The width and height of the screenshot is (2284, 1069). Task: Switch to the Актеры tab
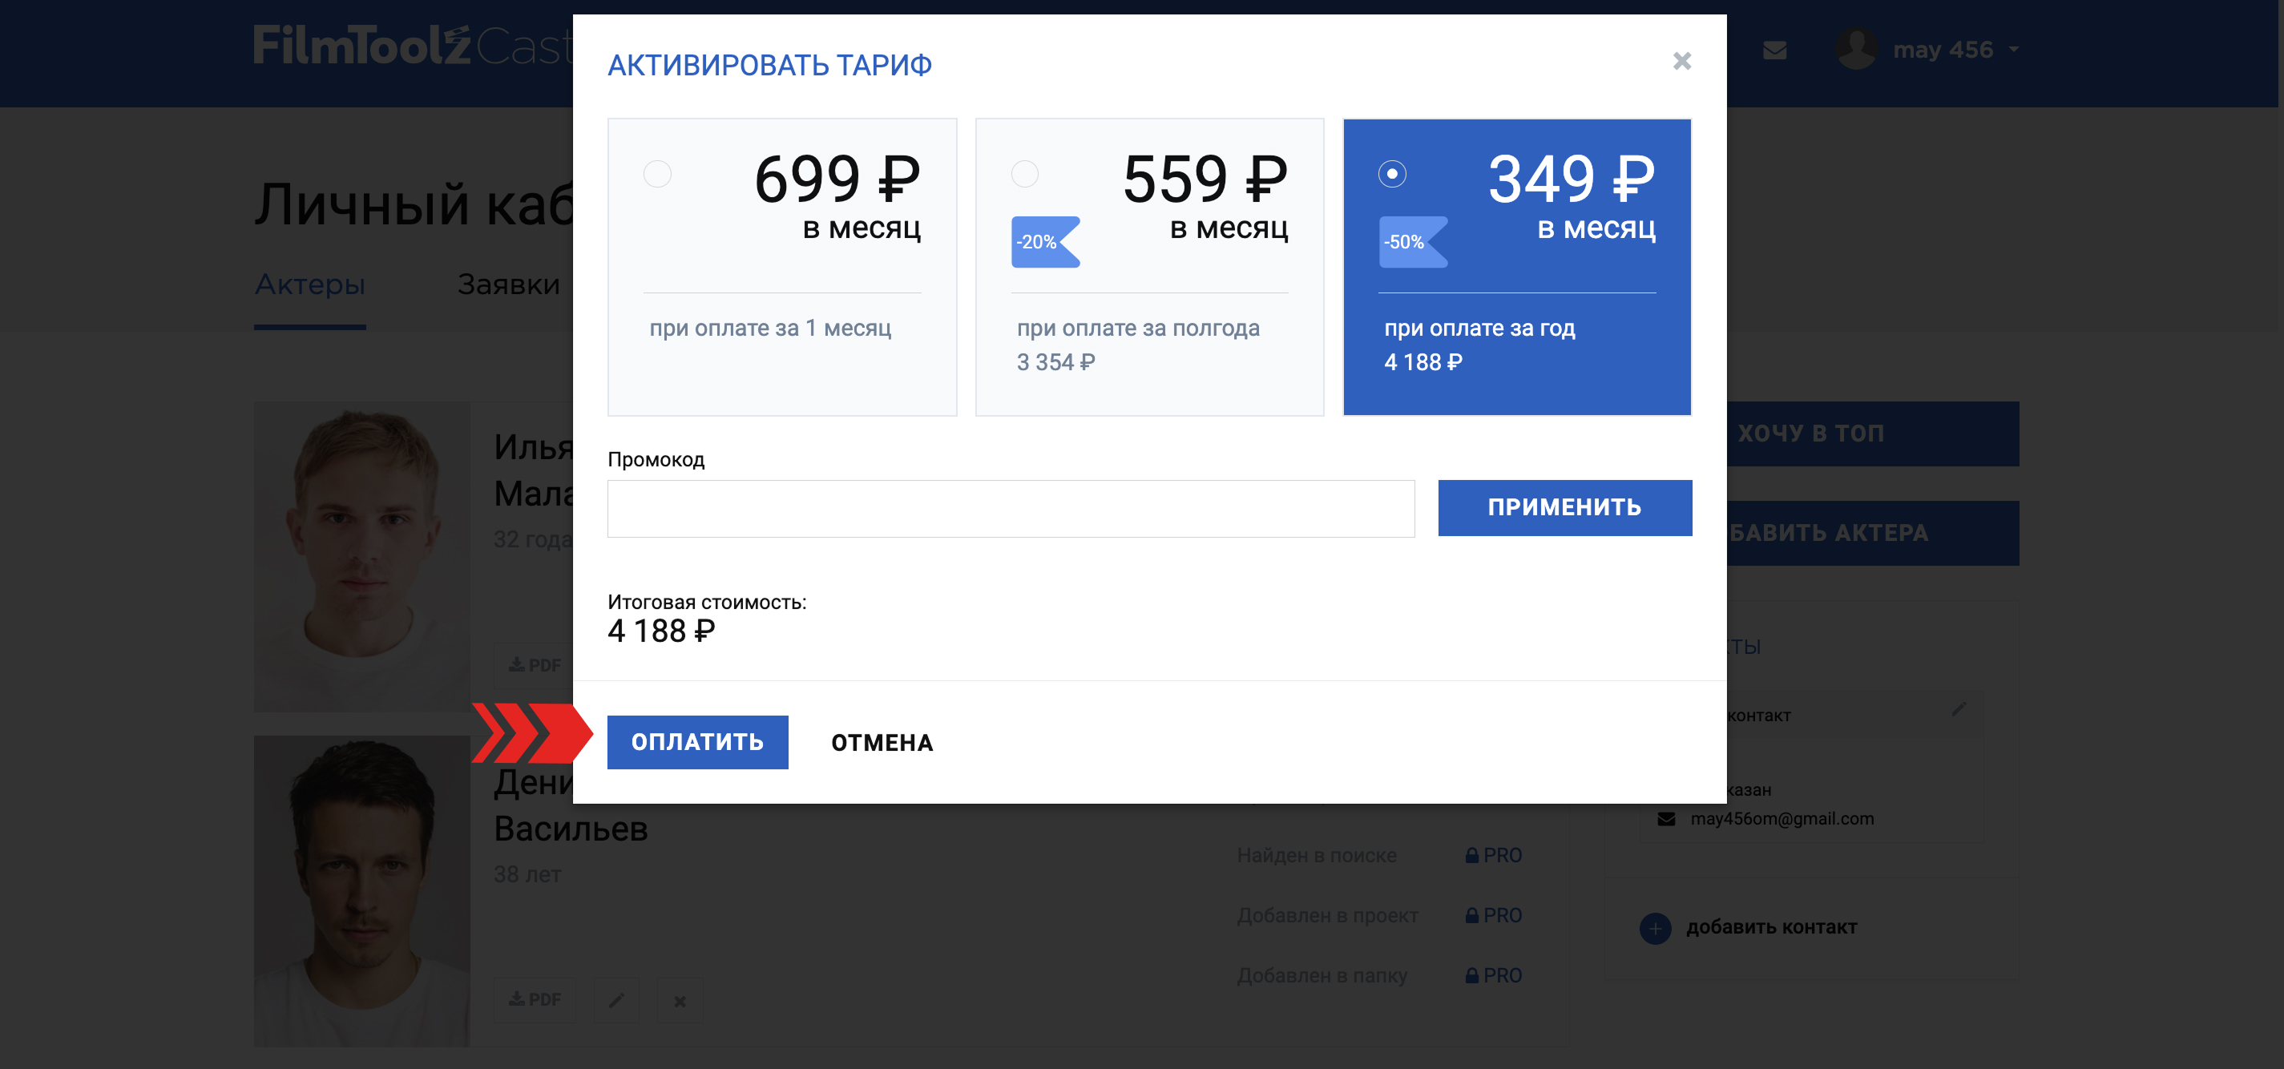pyautogui.click(x=309, y=285)
